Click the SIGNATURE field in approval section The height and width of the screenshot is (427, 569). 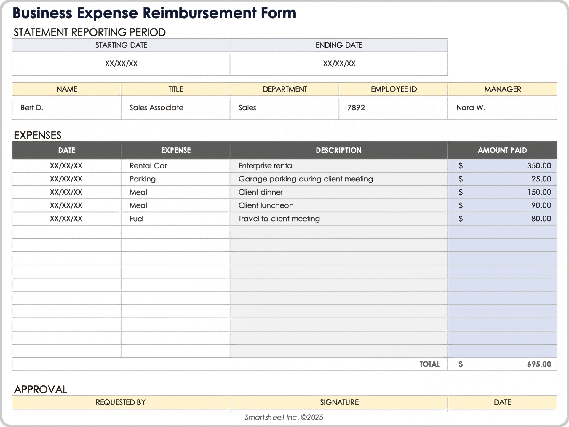coord(338,402)
